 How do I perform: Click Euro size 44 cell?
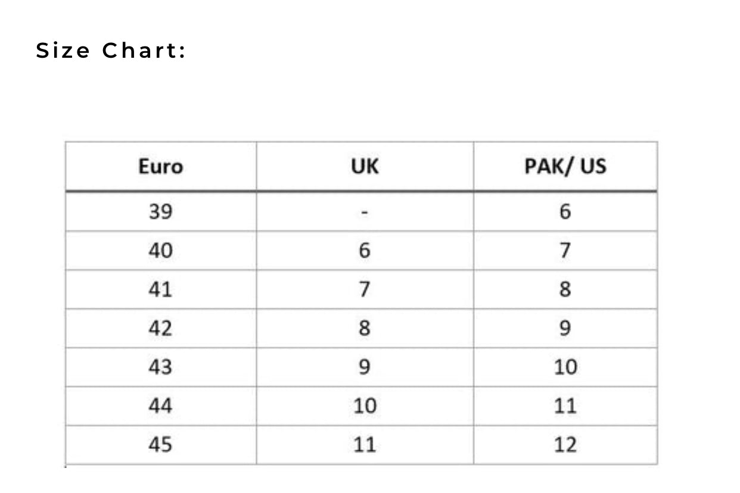(160, 406)
